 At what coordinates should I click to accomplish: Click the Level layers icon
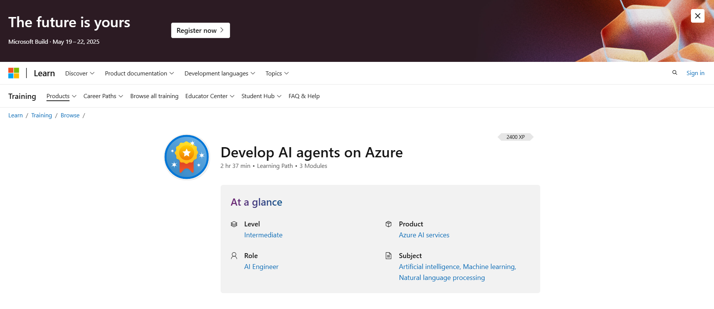tap(234, 224)
